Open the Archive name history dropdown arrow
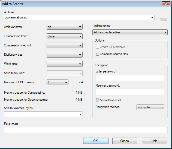 point(152,18)
